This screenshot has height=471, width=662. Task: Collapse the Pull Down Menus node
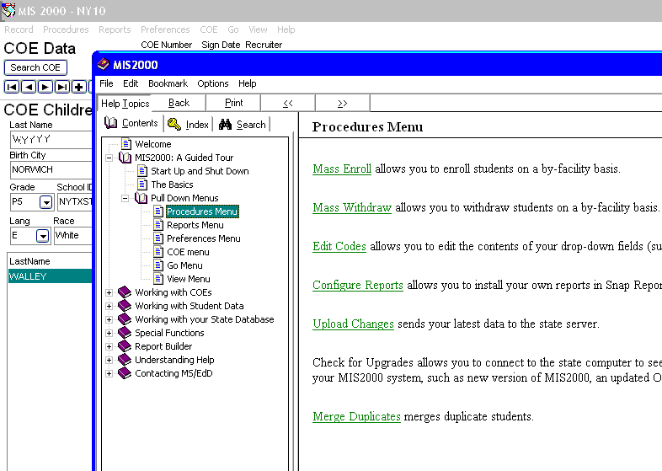coord(125,199)
